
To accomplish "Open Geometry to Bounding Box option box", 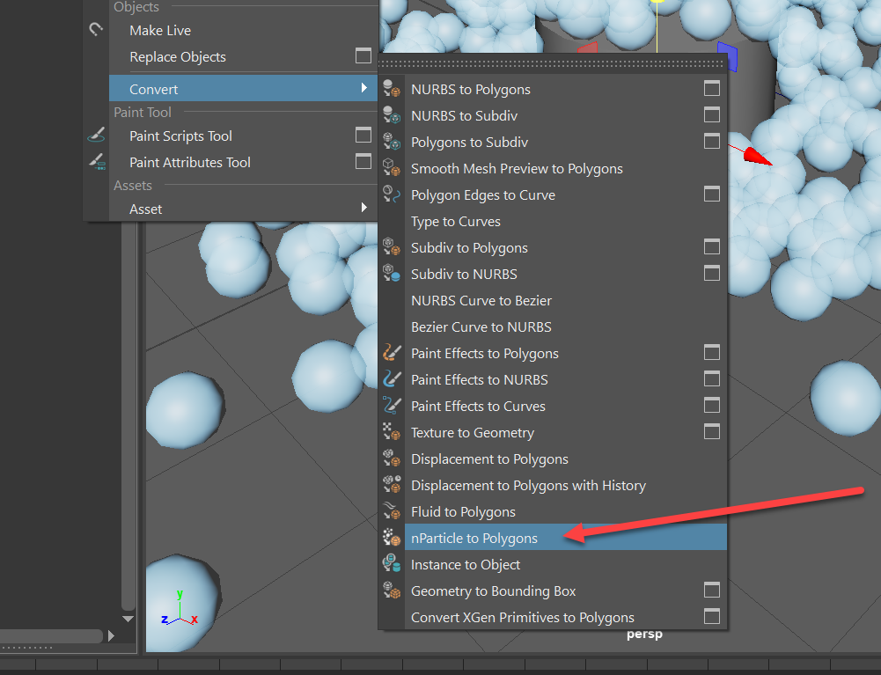I will point(712,591).
